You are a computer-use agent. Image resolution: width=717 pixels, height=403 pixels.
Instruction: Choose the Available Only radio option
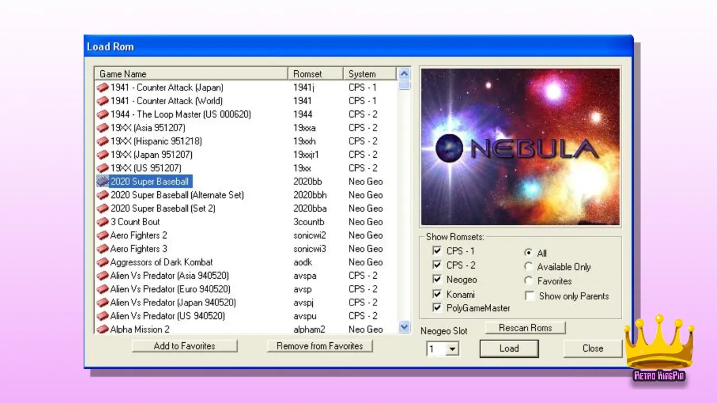529,266
